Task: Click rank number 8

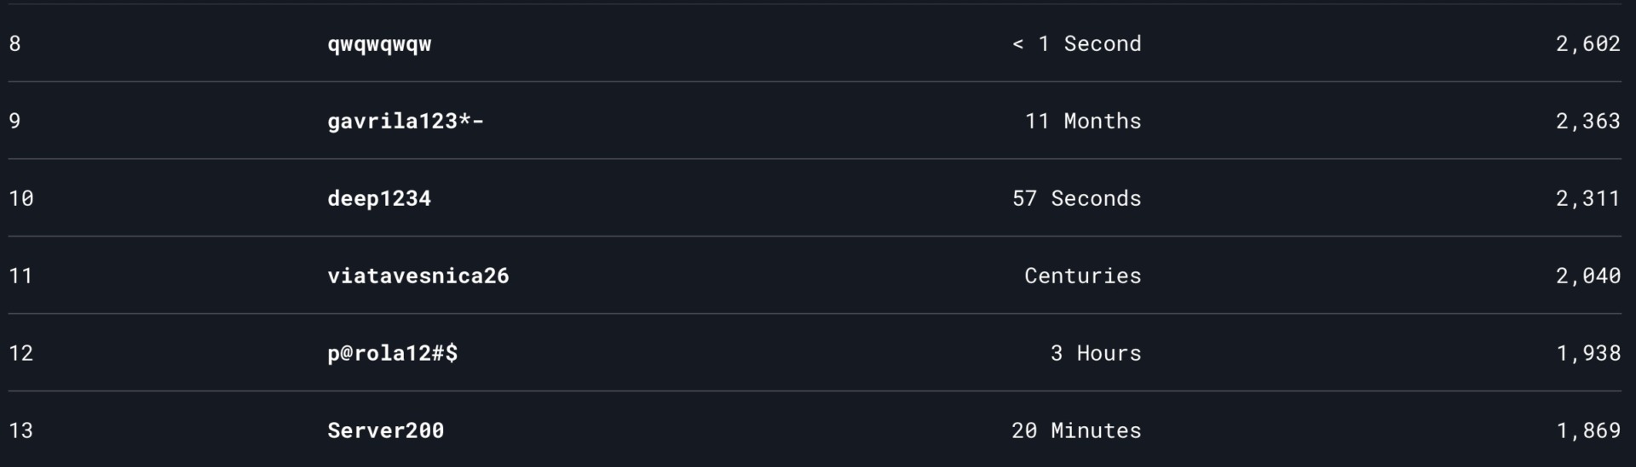Action: (15, 43)
